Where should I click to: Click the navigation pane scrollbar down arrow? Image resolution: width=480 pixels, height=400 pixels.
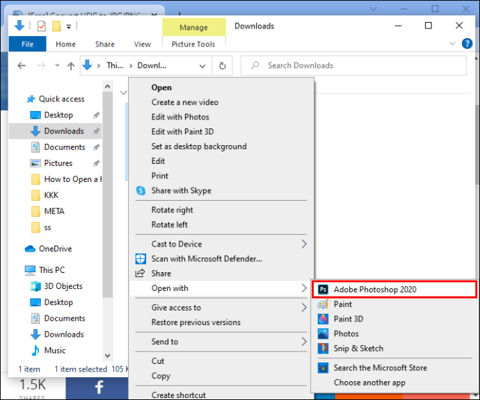pyautogui.click(x=107, y=356)
